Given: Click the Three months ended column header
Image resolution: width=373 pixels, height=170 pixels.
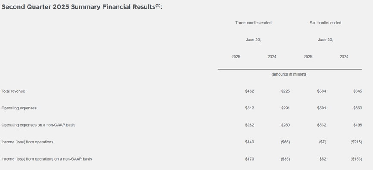Looking at the screenshot, I should point(254,23).
